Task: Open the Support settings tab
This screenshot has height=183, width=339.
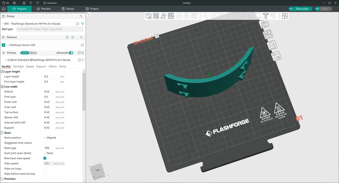Action: [x=41, y=66]
